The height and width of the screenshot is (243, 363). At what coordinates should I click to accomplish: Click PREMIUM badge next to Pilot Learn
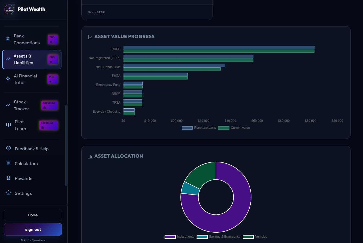click(x=48, y=125)
